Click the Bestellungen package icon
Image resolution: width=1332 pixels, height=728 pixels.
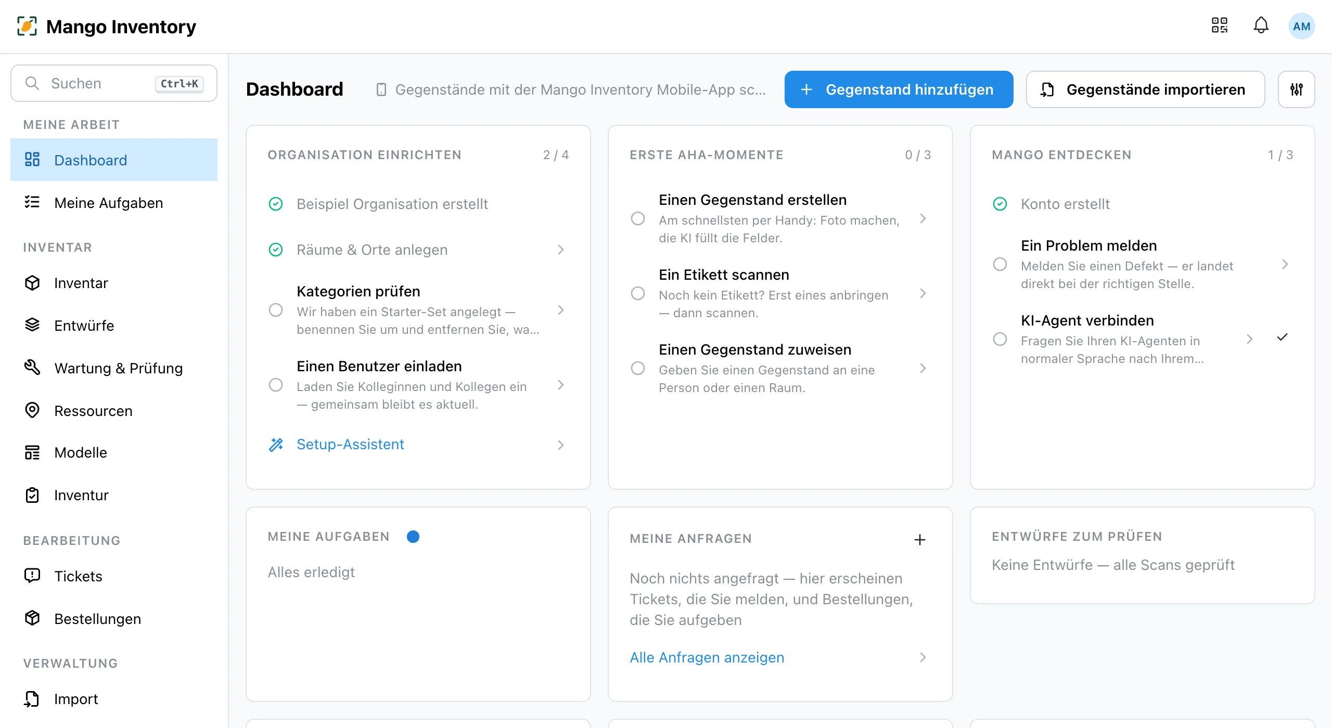32,618
